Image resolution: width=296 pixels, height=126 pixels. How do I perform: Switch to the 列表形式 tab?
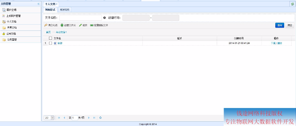click(50, 10)
